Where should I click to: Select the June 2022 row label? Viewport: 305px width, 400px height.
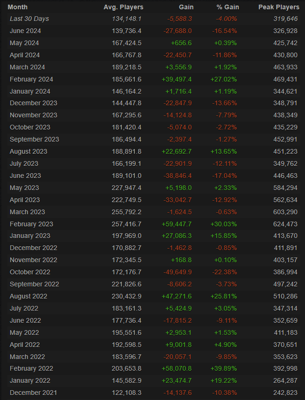[x=25, y=321]
